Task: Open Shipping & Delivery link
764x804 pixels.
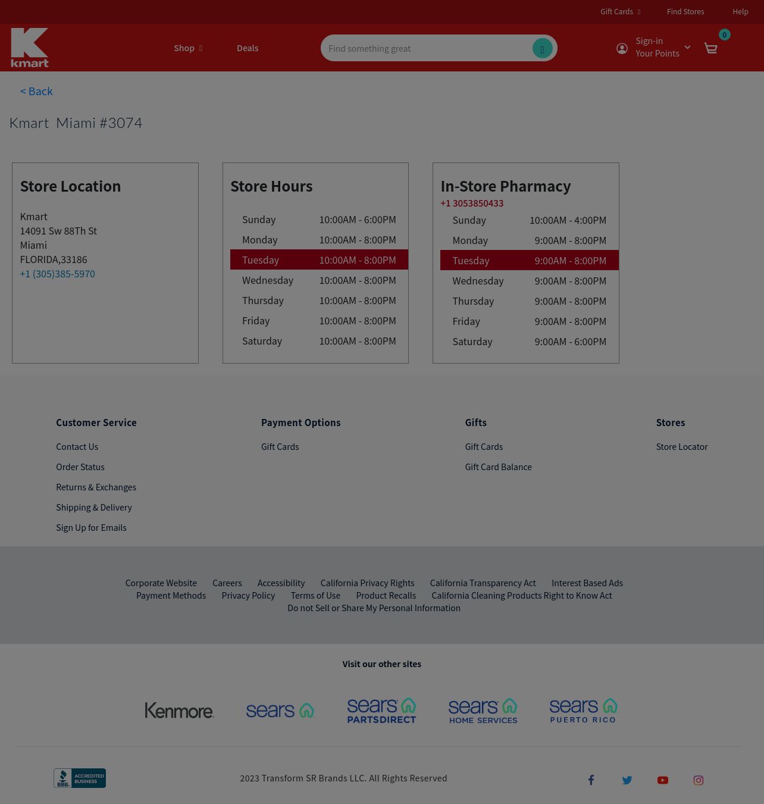Action: pyautogui.click(x=93, y=507)
